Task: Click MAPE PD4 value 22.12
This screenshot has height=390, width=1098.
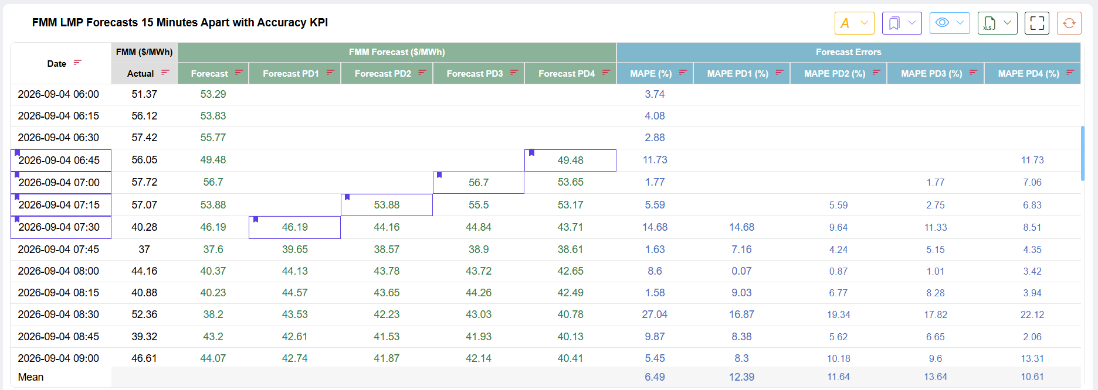Action: point(1032,315)
